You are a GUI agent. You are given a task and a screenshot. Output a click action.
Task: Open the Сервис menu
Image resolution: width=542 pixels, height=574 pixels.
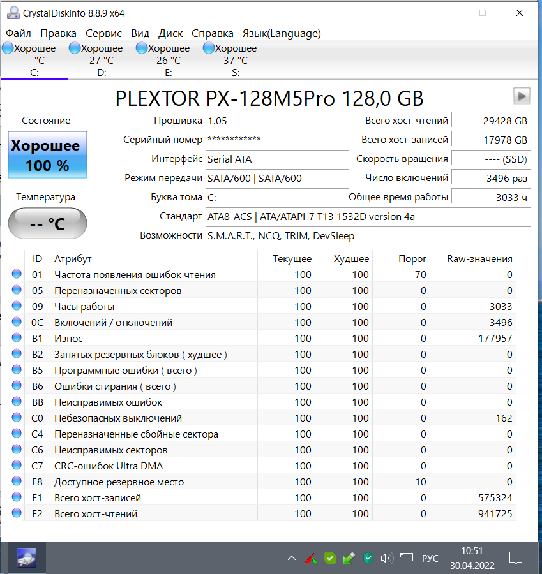pyautogui.click(x=103, y=33)
